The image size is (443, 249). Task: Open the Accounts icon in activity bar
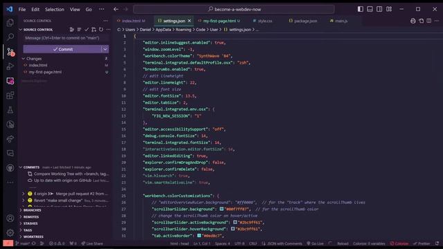pos(10,219)
